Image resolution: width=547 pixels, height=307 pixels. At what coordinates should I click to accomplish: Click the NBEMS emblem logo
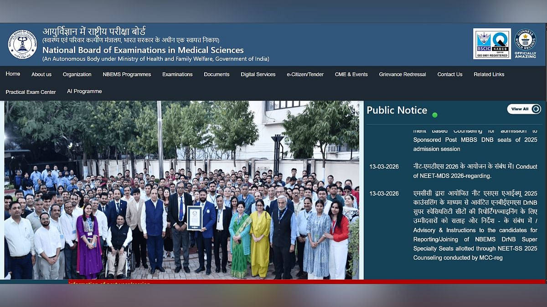coord(22,44)
